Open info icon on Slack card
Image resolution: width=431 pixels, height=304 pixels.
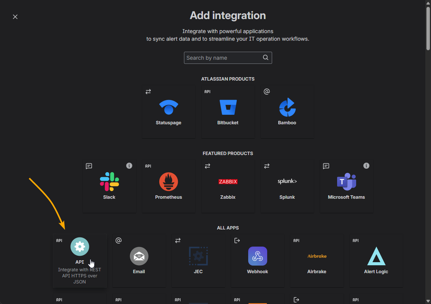click(x=129, y=166)
